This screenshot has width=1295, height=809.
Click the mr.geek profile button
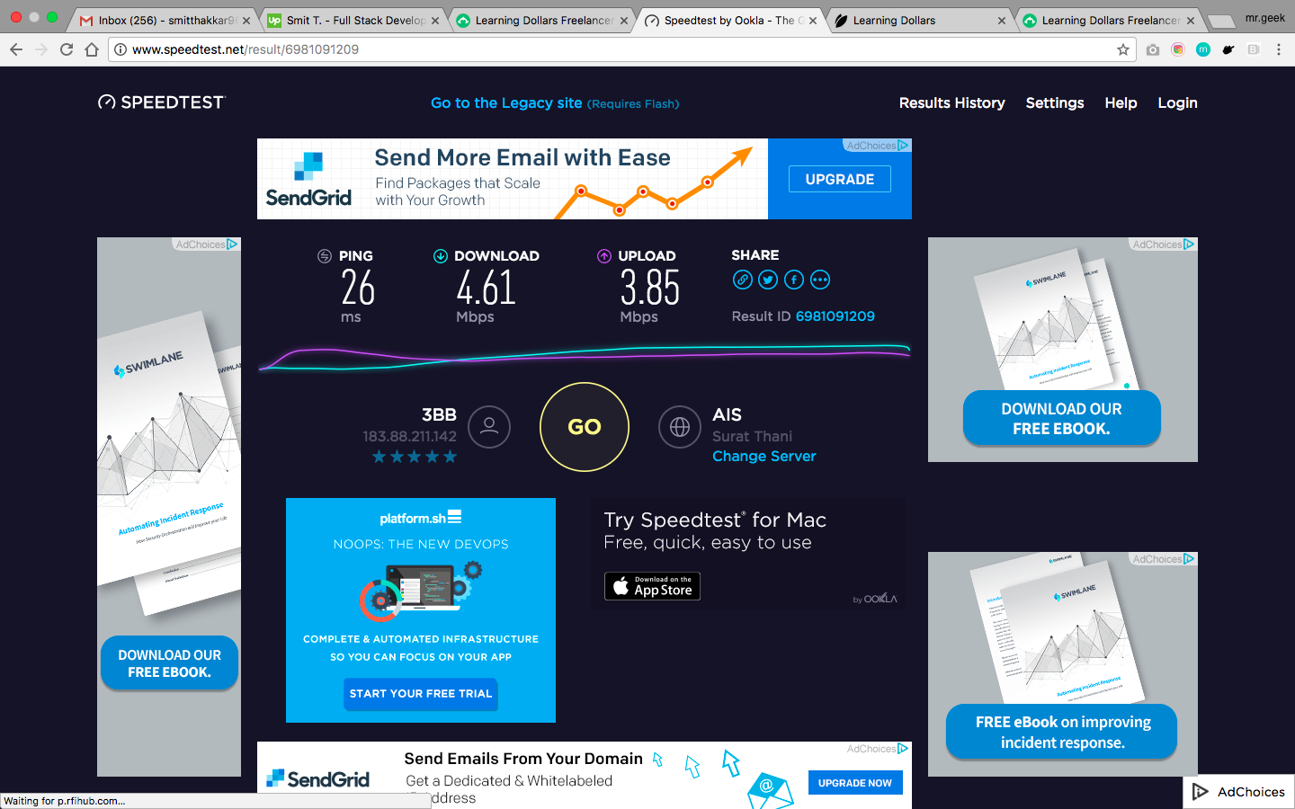pos(1264,18)
